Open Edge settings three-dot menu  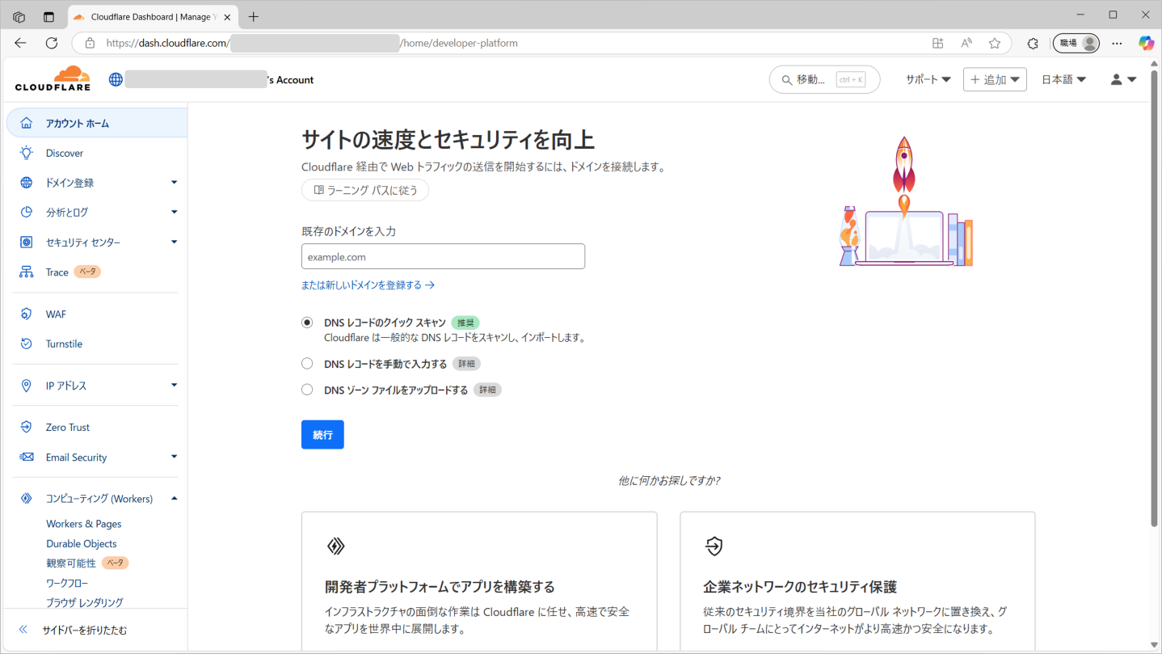[x=1117, y=43]
